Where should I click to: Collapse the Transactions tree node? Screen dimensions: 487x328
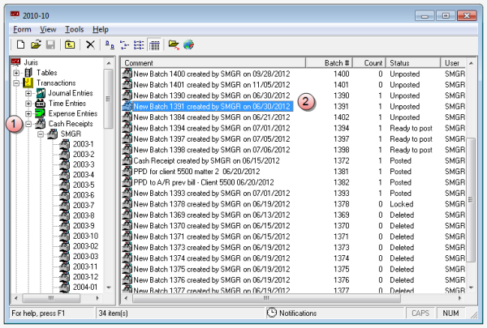click(16, 83)
